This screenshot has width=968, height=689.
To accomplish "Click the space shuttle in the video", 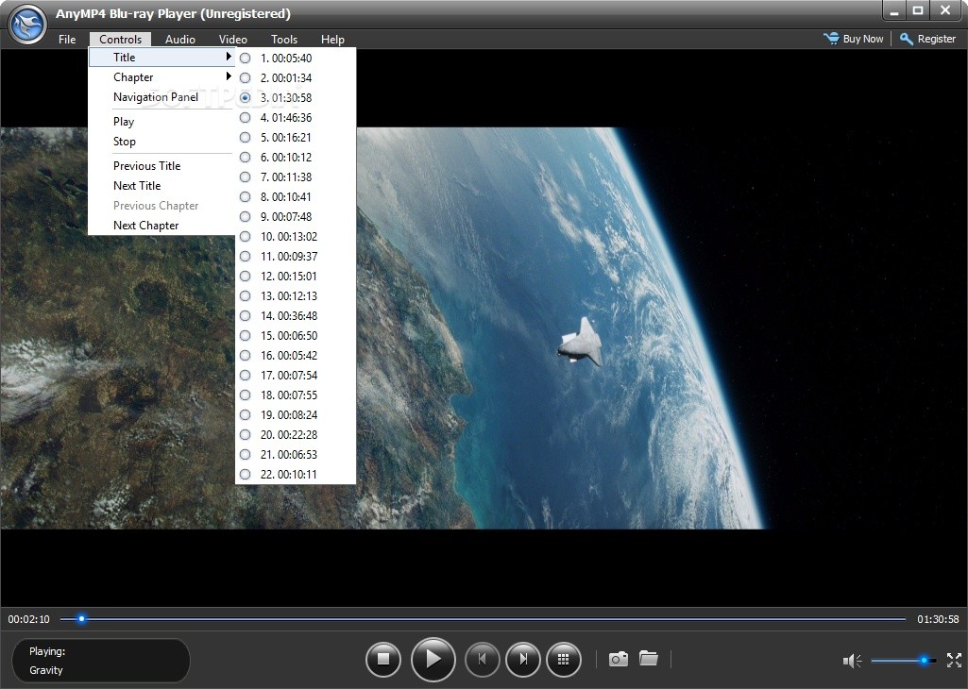I will coord(580,343).
